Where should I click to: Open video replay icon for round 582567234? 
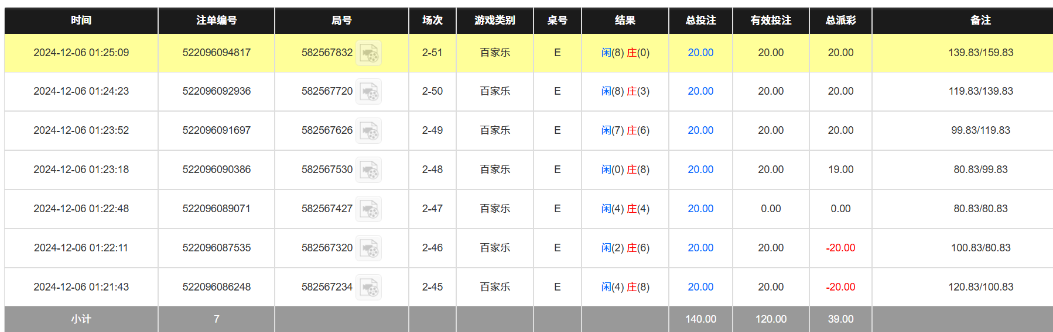tap(369, 288)
